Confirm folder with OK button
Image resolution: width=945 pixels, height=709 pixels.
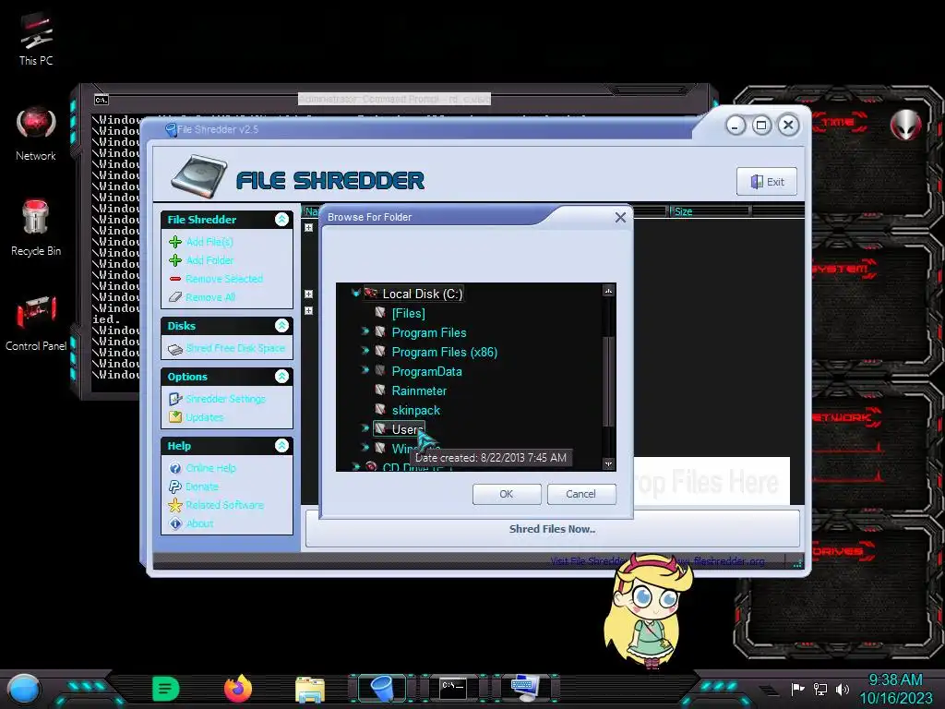507,494
